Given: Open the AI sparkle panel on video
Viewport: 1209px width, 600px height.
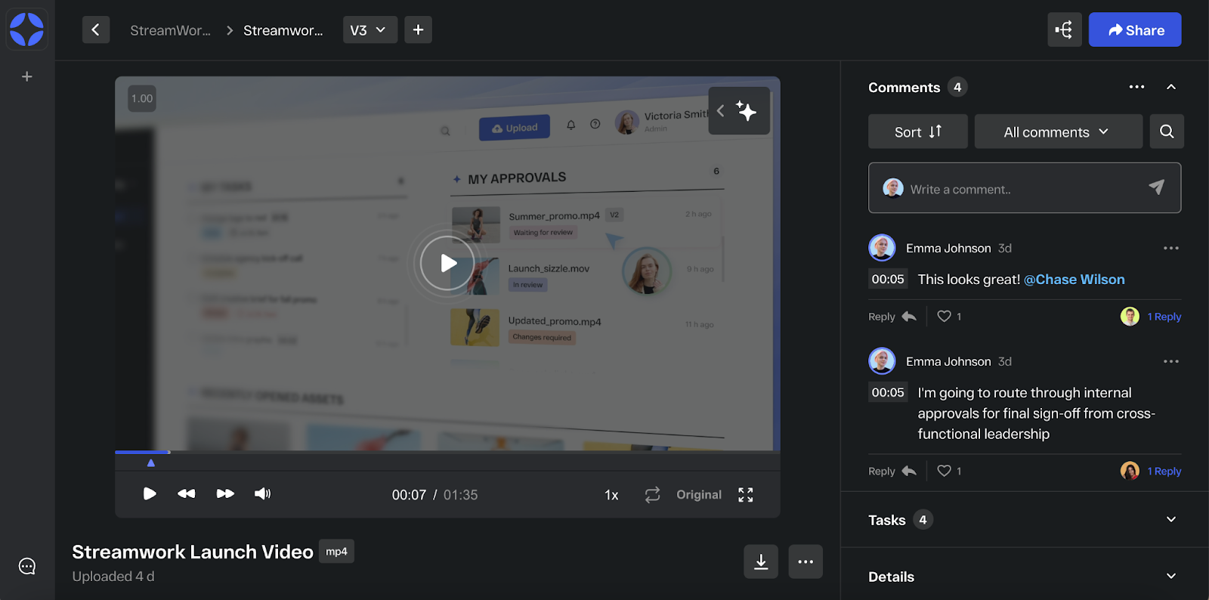Looking at the screenshot, I should [x=747, y=111].
